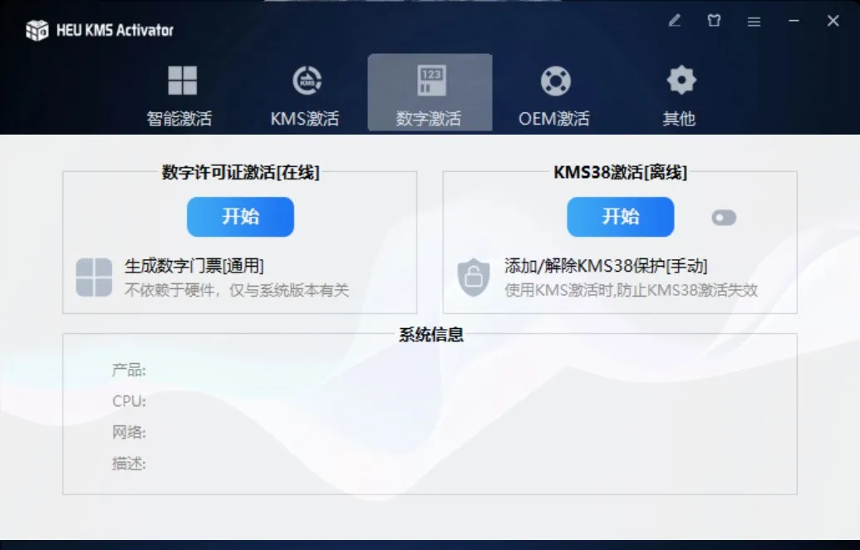The height and width of the screenshot is (550, 860).
Task: Select the 数字激活 tab
Action: click(430, 92)
